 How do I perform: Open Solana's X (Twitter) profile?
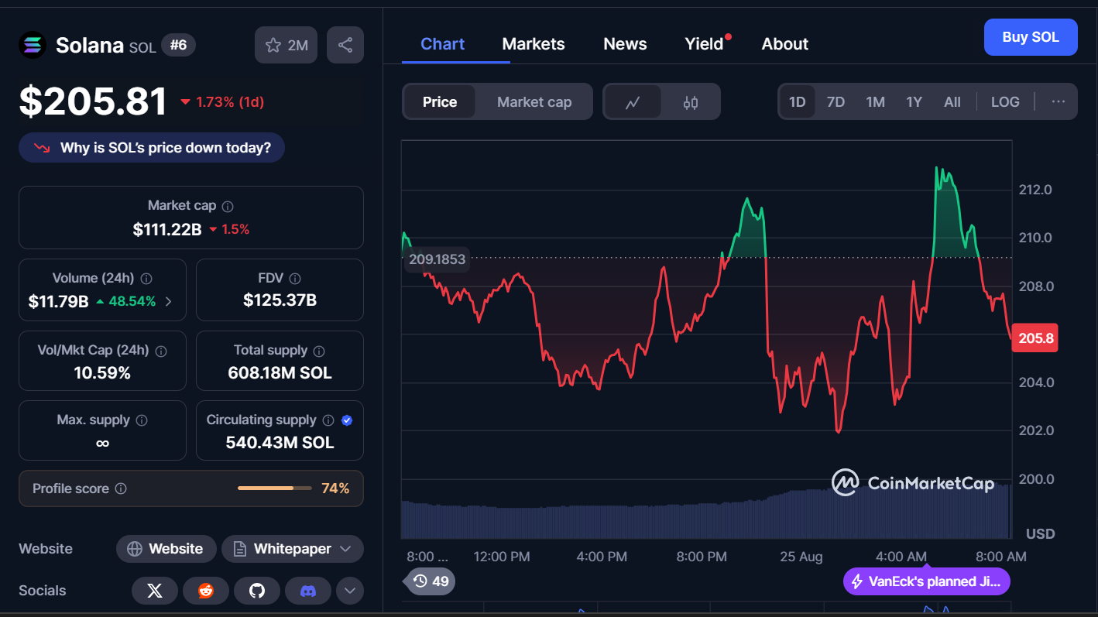(x=155, y=591)
